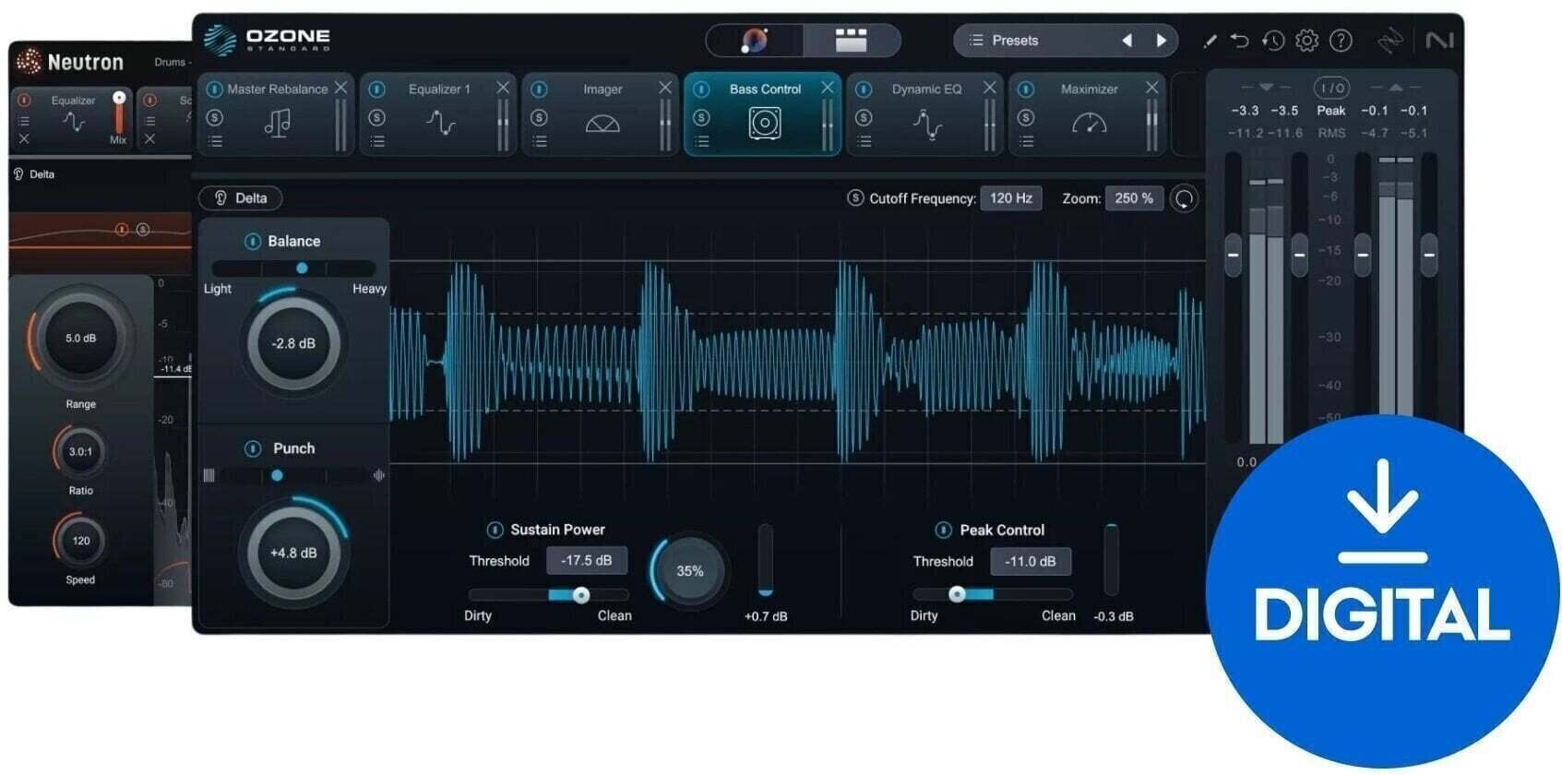The height and width of the screenshot is (775, 1562).
Task: Open the Zoom 250 % field
Action: 1134,198
